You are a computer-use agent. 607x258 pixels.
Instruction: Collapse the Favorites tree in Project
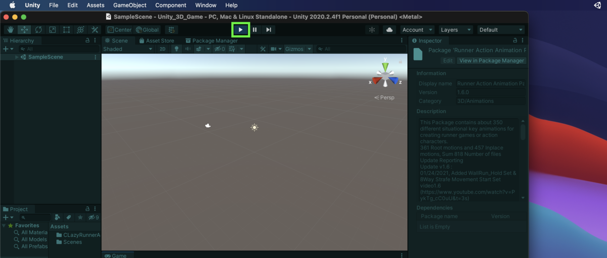[4, 226]
